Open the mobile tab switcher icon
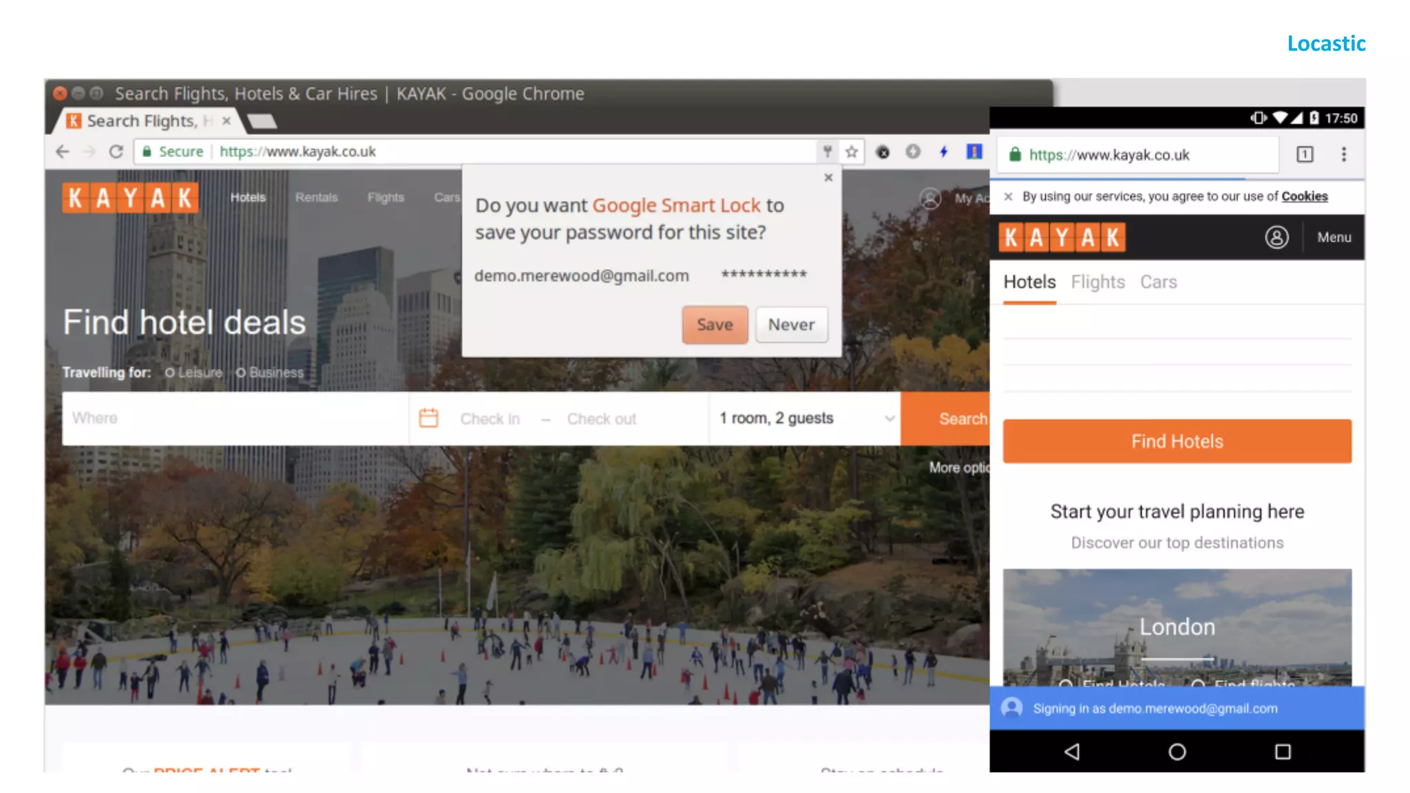Screen dimensions: 1410x793 (x=1304, y=154)
